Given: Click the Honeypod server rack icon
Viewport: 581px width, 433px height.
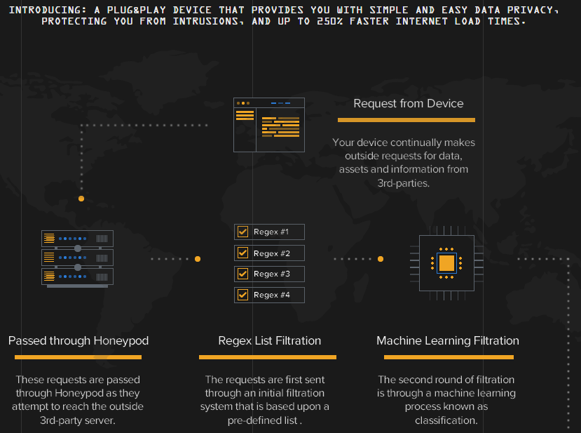Looking at the screenshot, I should [x=77, y=259].
